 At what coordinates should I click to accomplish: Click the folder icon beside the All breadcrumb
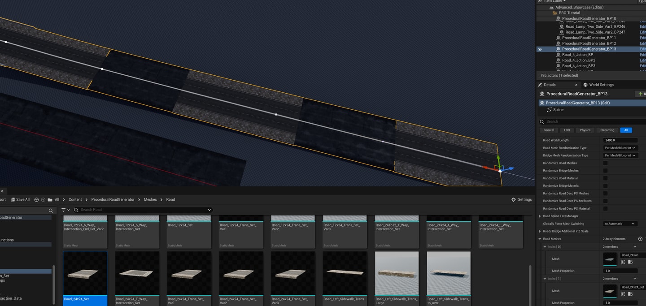[50, 199]
